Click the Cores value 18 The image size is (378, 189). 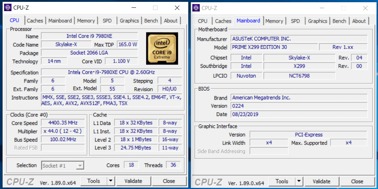pyautogui.click(x=131, y=165)
